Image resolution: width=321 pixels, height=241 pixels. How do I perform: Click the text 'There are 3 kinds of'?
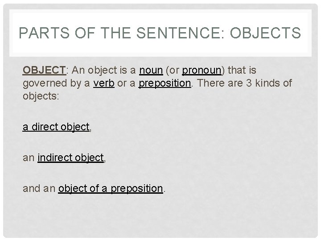[244, 83]
